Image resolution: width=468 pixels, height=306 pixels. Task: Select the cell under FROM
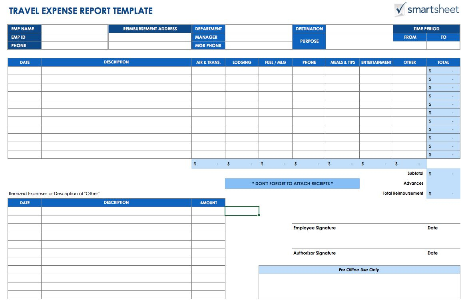pos(410,45)
